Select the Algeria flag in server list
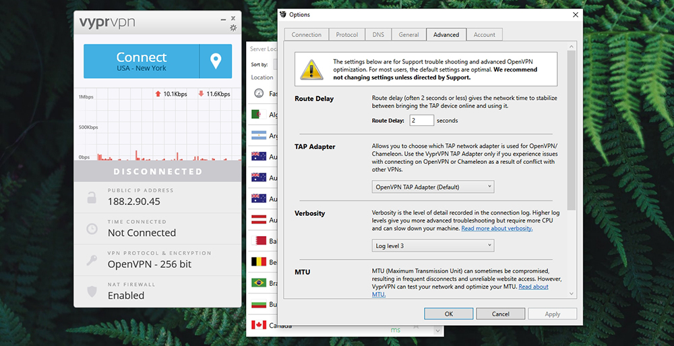 click(x=259, y=115)
